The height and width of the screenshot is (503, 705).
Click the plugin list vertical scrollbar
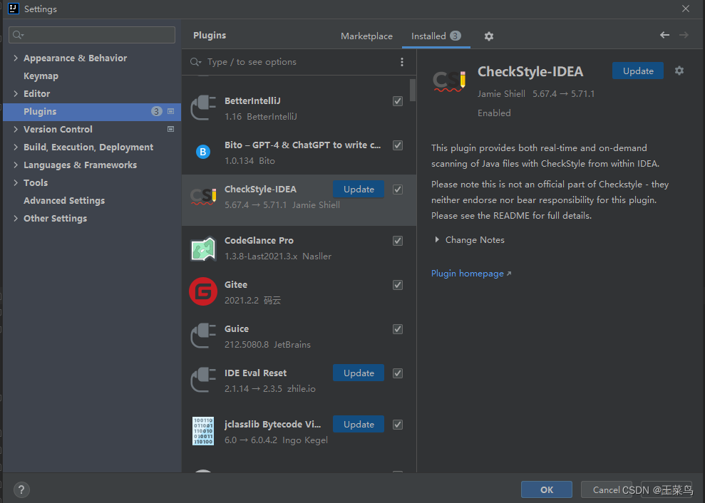[412, 90]
